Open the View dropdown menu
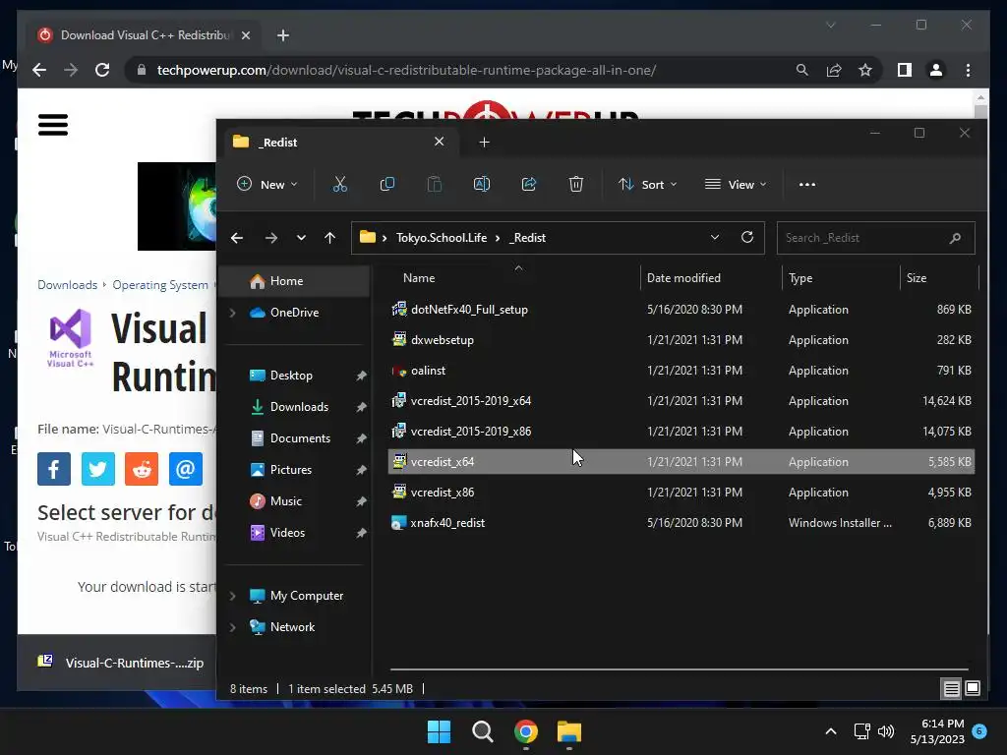The width and height of the screenshot is (1007, 755). [736, 184]
